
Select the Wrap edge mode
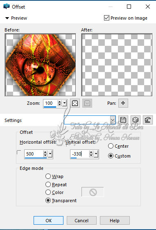48,176
